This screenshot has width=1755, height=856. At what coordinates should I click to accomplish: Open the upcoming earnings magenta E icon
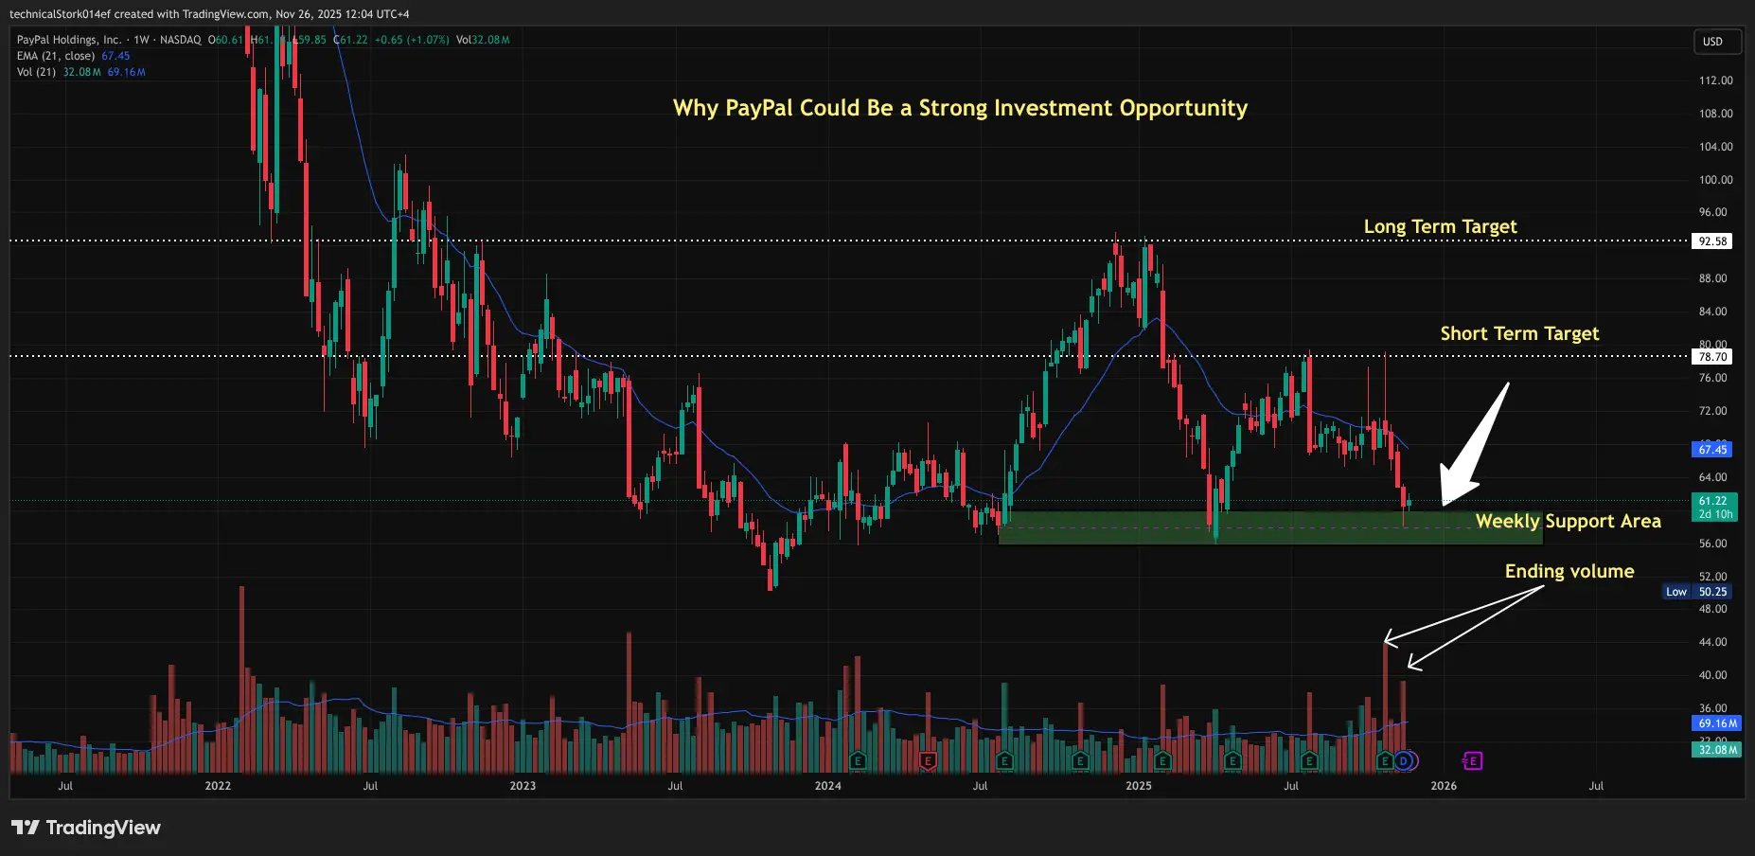(x=1473, y=760)
